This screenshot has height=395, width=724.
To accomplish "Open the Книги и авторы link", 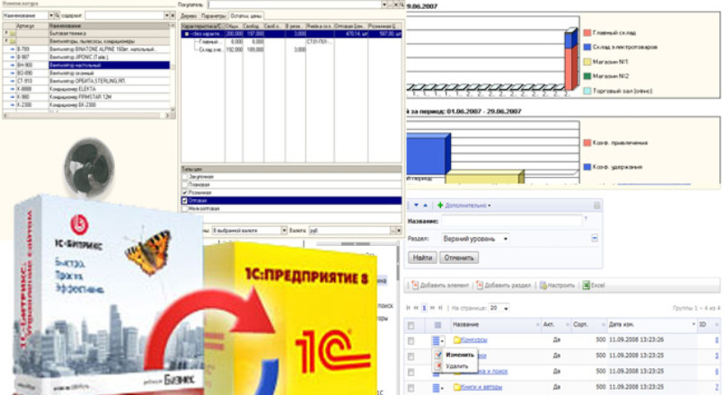I will click(x=481, y=387).
